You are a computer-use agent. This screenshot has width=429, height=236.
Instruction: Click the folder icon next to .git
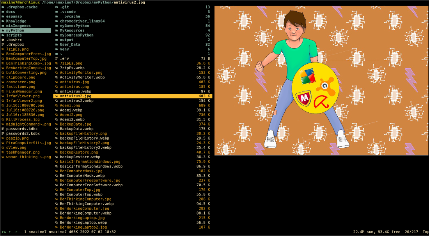coord(57,7)
